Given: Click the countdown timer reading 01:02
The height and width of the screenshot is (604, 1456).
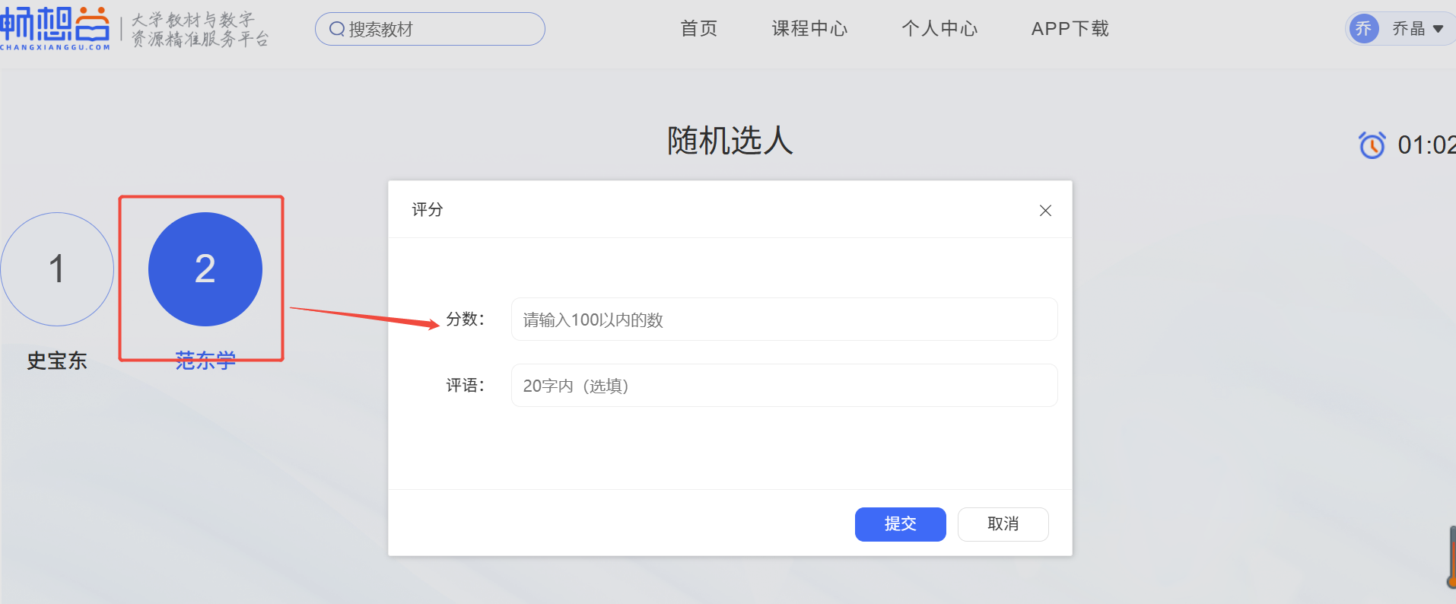Looking at the screenshot, I should pyautogui.click(x=1426, y=145).
